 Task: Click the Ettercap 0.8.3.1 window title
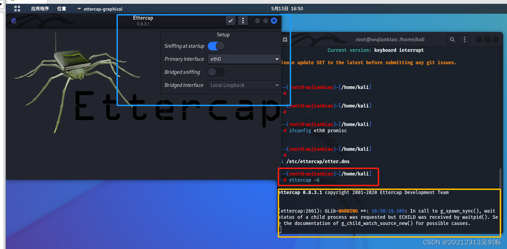(x=143, y=21)
